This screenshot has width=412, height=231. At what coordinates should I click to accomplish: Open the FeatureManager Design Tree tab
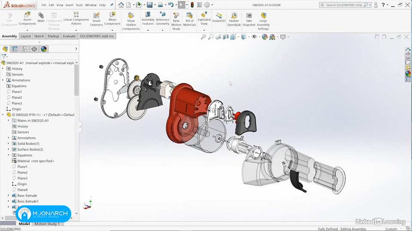tap(5, 49)
